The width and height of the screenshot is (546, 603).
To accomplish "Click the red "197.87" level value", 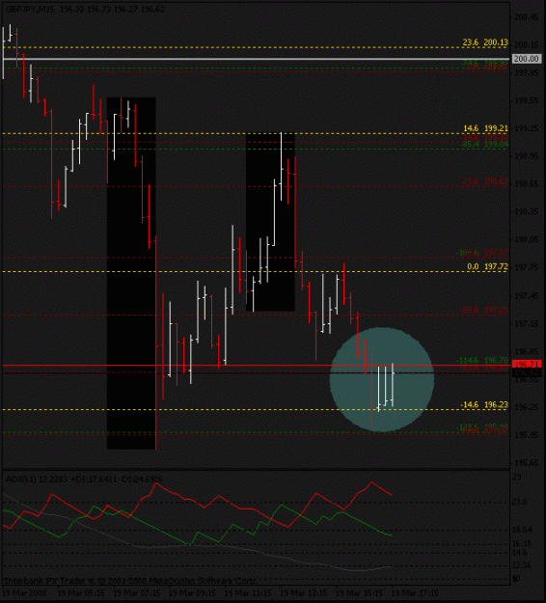I will tap(497, 253).
